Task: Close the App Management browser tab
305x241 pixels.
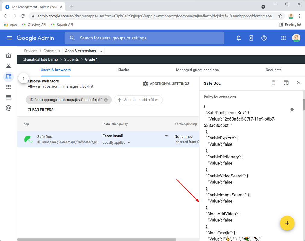Action: pyautogui.click(x=61, y=7)
